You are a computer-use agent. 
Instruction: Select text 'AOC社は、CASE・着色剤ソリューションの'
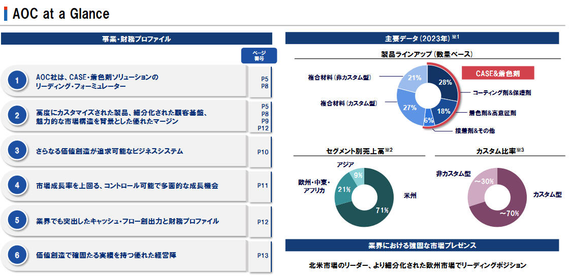[x=98, y=77]
